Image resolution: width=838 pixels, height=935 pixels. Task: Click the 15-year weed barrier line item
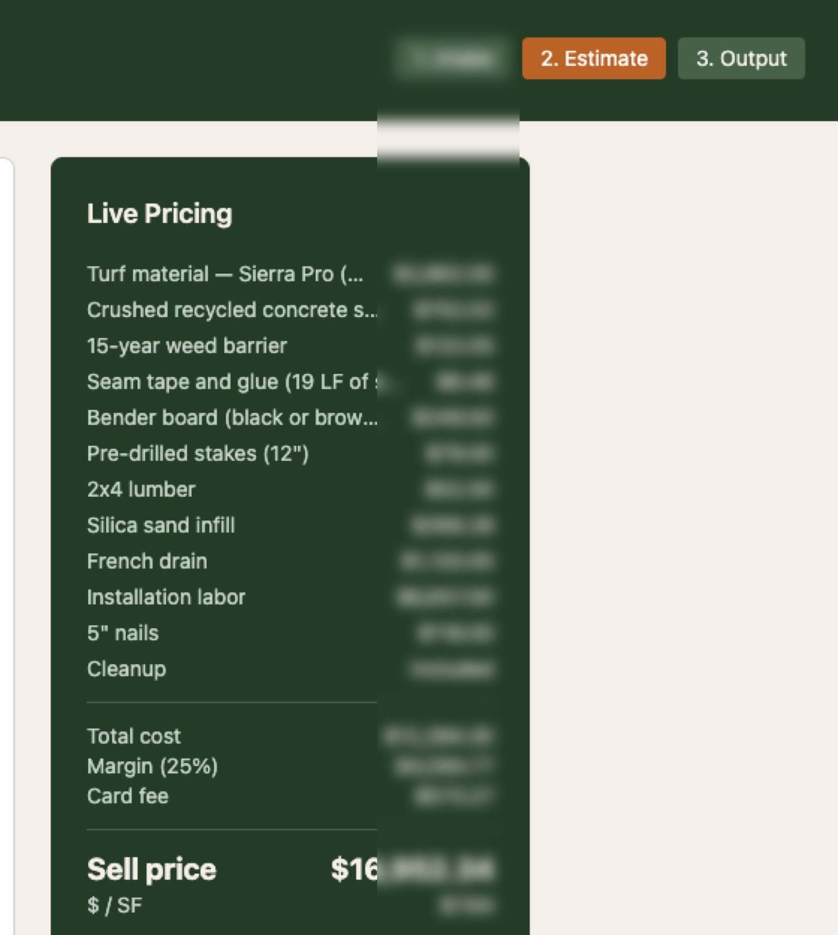[186, 346]
